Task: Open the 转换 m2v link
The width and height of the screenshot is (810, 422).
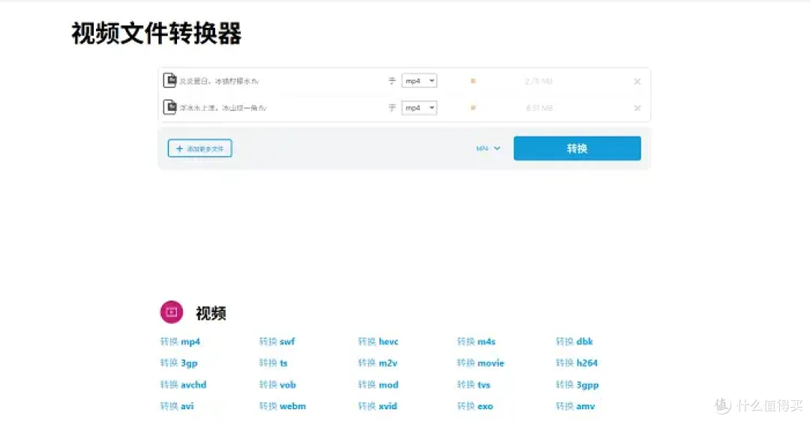Action: (x=377, y=363)
